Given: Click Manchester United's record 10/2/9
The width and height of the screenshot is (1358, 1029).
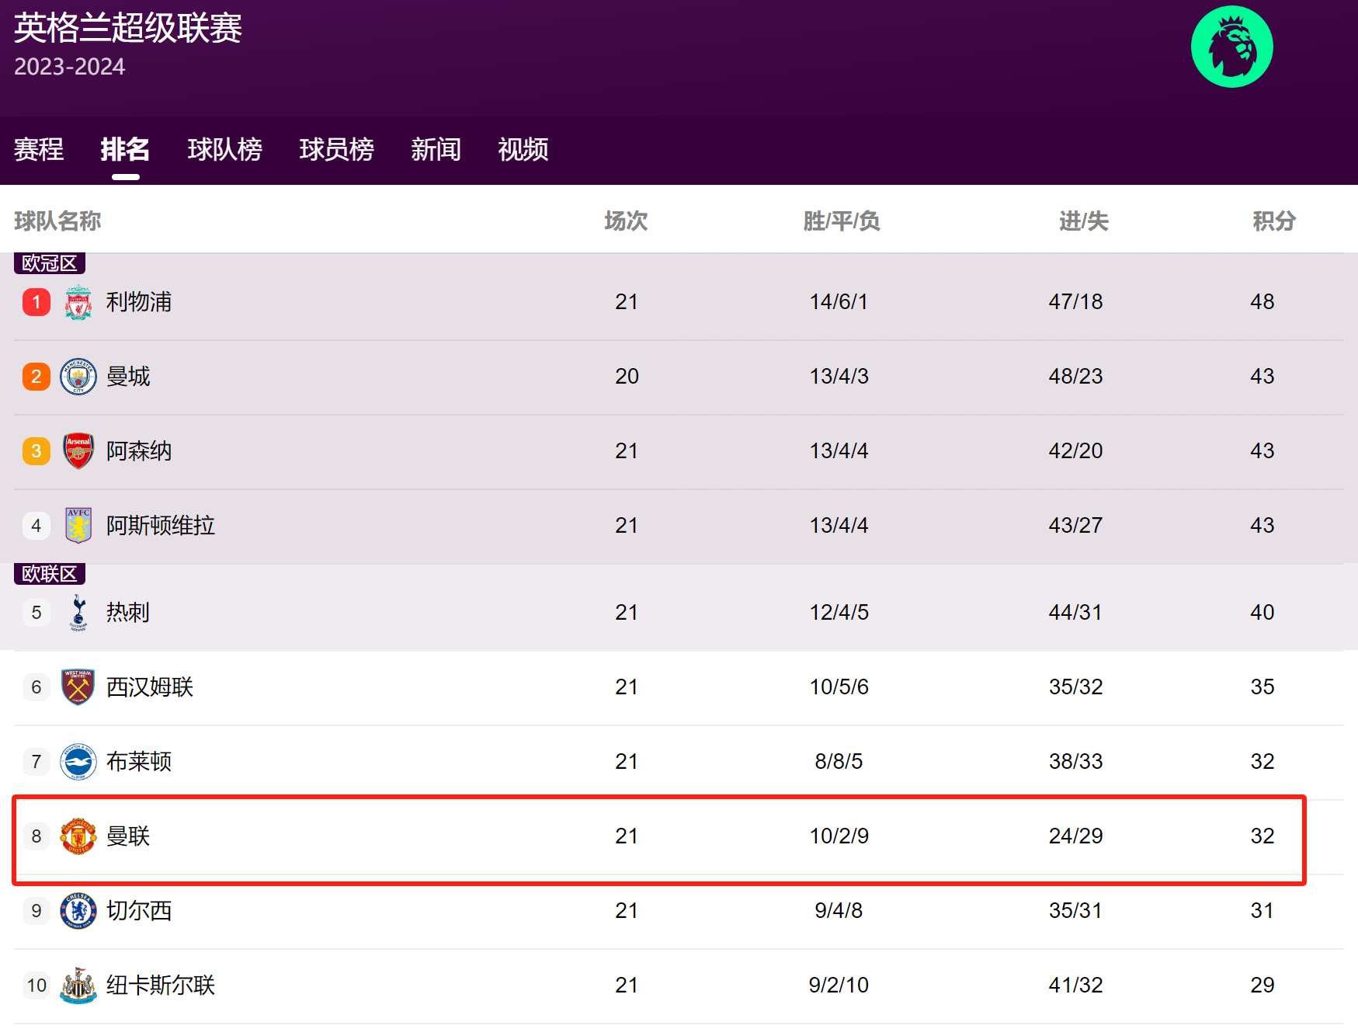Looking at the screenshot, I should click(x=839, y=836).
